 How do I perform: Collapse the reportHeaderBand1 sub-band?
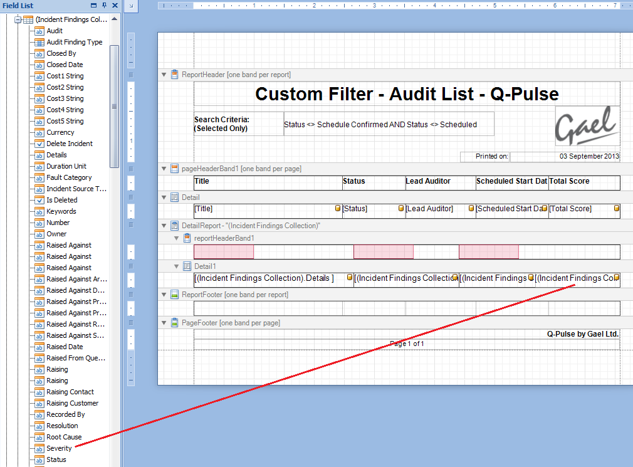pyautogui.click(x=176, y=238)
